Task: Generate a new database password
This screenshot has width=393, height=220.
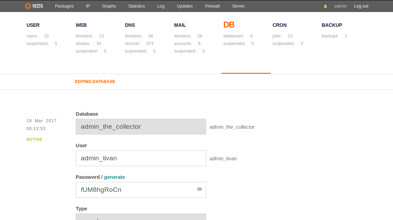Action: coord(114,177)
